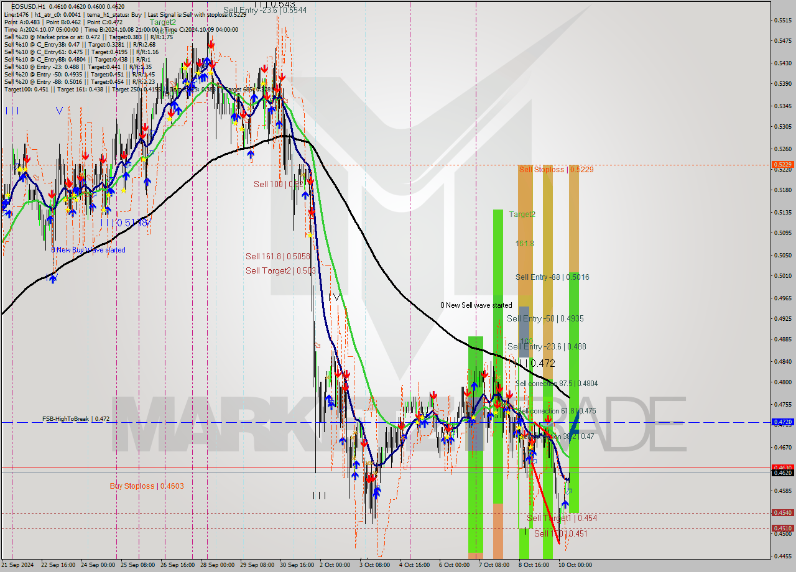The height and width of the screenshot is (572, 796).
Task: Click the 0.4800 price axis label
Action: pyautogui.click(x=784, y=382)
